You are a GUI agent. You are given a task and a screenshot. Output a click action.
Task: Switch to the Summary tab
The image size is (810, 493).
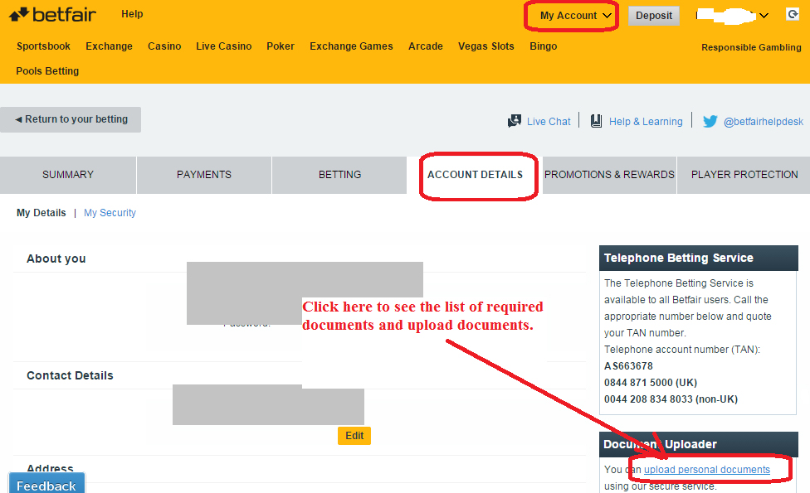pyautogui.click(x=68, y=175)
